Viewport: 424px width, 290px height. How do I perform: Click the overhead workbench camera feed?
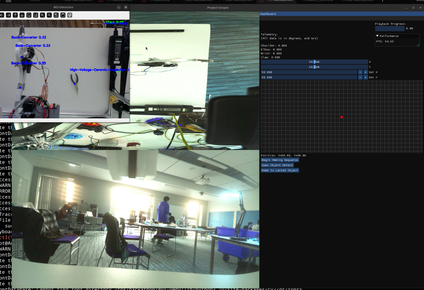pos(195,81)
